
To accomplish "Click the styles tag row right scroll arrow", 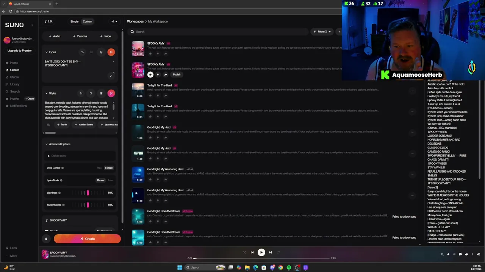I will (x=116, y=133).
